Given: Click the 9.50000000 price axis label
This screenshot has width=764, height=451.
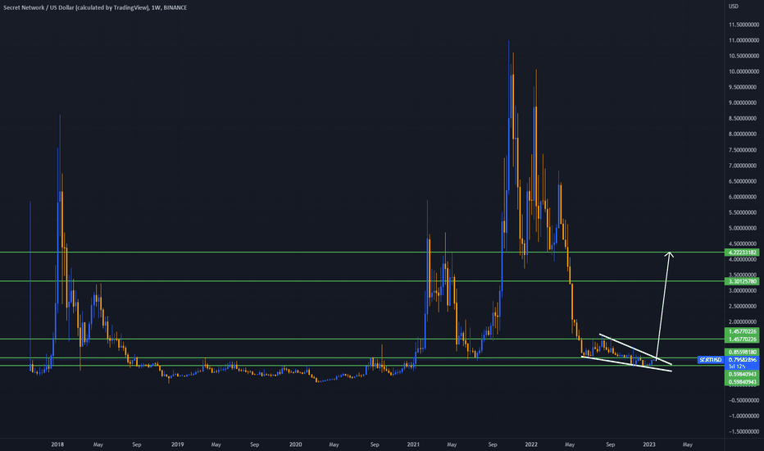Looking at the screenshot, I should [744, 87].
